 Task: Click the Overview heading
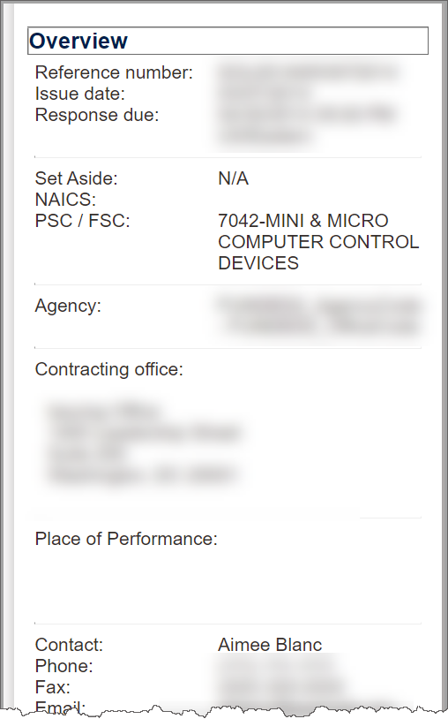(78, 41)
